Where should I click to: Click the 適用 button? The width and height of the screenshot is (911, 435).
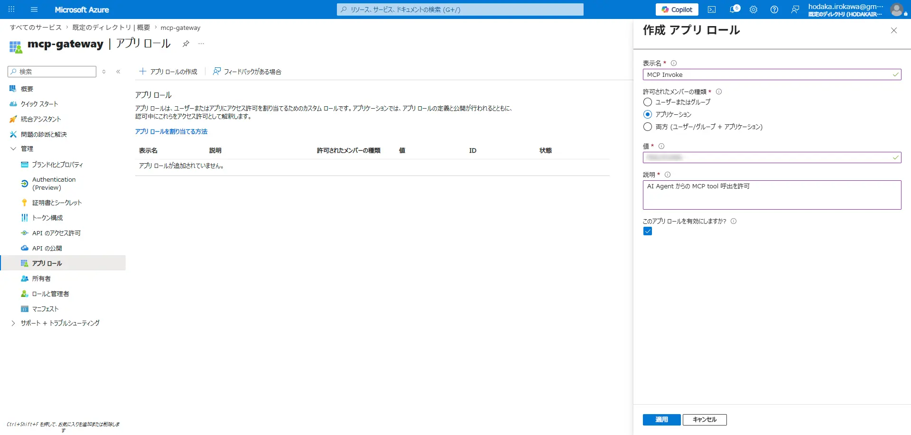tap(661, 419)
